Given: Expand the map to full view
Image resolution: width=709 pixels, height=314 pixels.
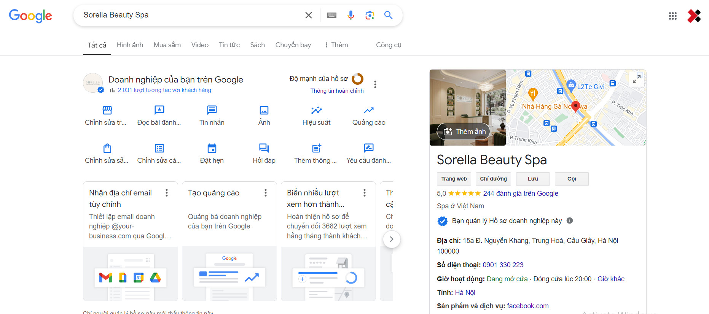Looking at the screenshot, I should [x=637, y=79].
